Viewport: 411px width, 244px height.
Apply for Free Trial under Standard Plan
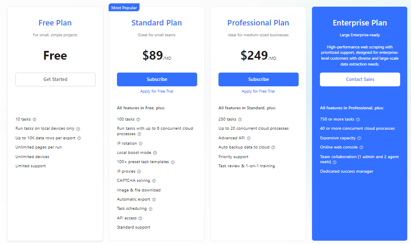pos(157,91)
